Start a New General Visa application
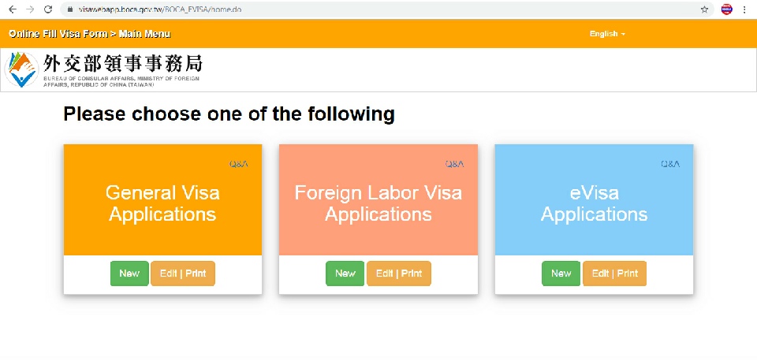757x361 pixels. pyautogui.click(x=129, y=274)
